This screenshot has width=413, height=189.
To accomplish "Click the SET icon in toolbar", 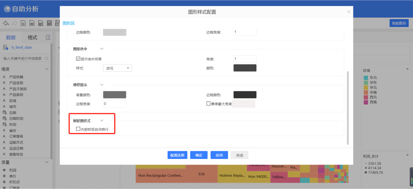I will (x=41, y=23).
